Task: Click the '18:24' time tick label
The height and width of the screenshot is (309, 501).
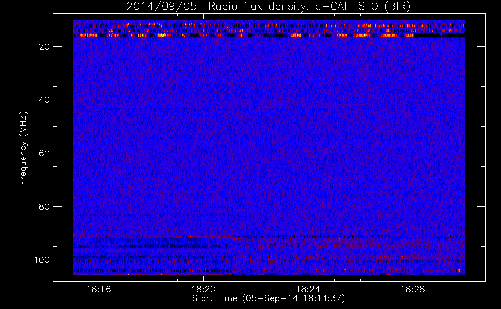Action: pyautogui.click(x=308, y=290)
